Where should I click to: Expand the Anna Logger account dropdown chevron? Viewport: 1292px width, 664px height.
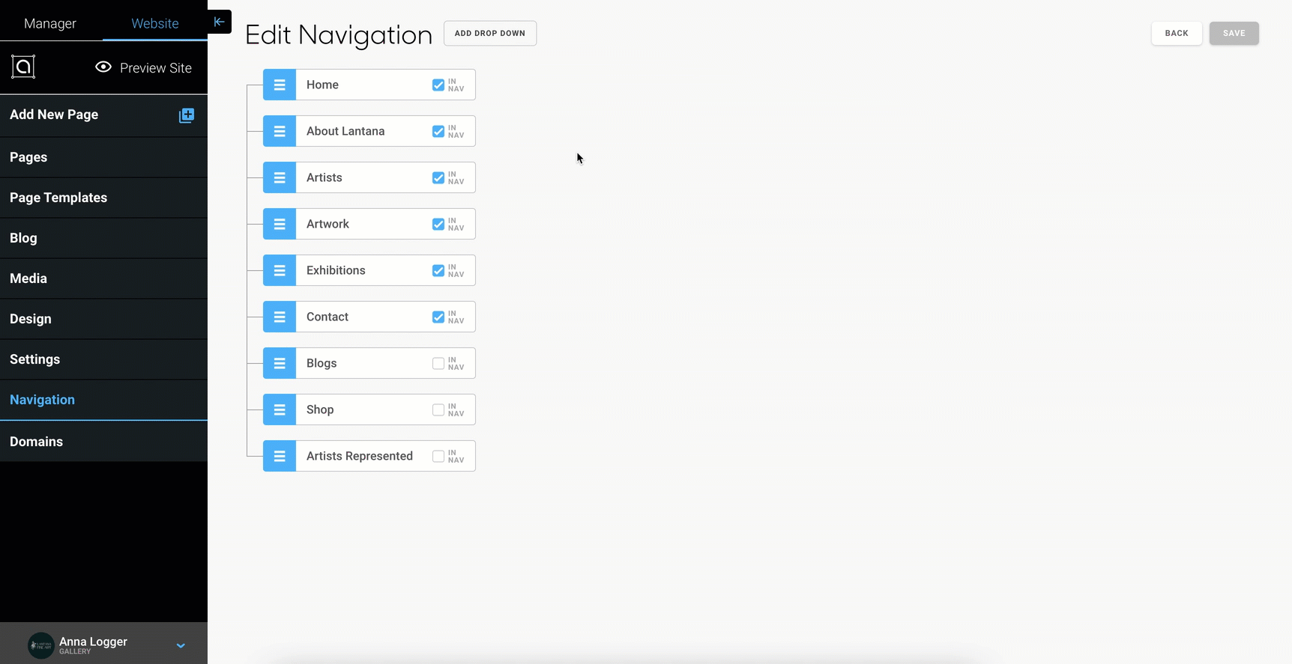click(181, 645)
